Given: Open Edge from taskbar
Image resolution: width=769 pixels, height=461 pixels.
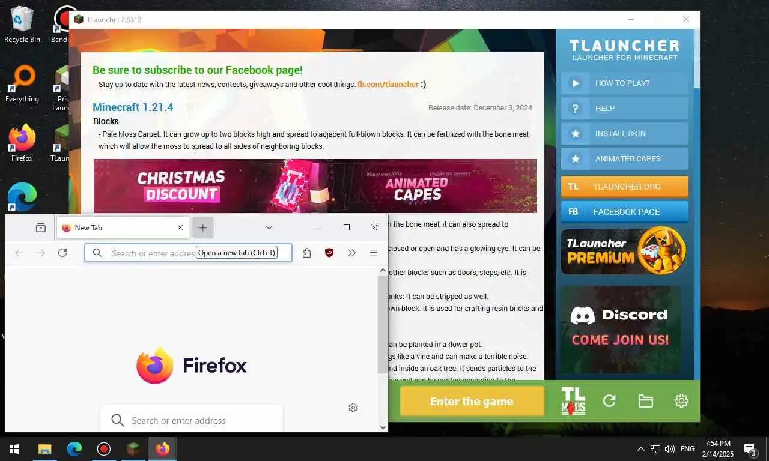Looking at the screenshot, I should (74, 449).
